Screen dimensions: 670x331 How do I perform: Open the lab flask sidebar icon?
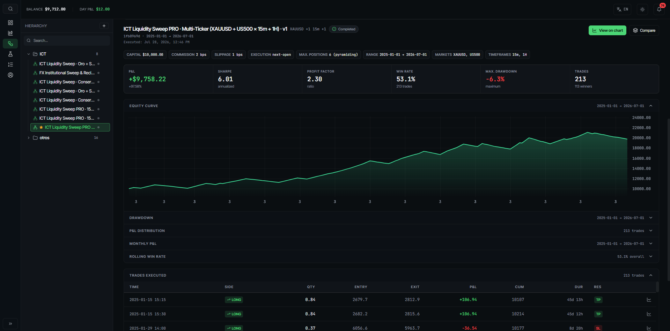(x=10, y=54)
